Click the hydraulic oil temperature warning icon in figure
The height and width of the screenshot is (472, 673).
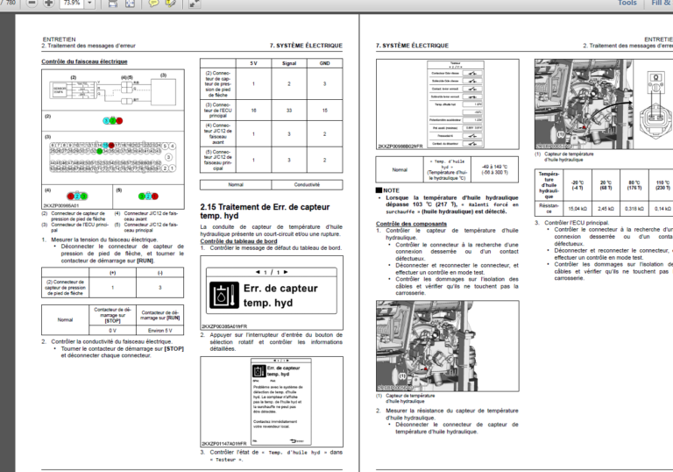(223, 296)
